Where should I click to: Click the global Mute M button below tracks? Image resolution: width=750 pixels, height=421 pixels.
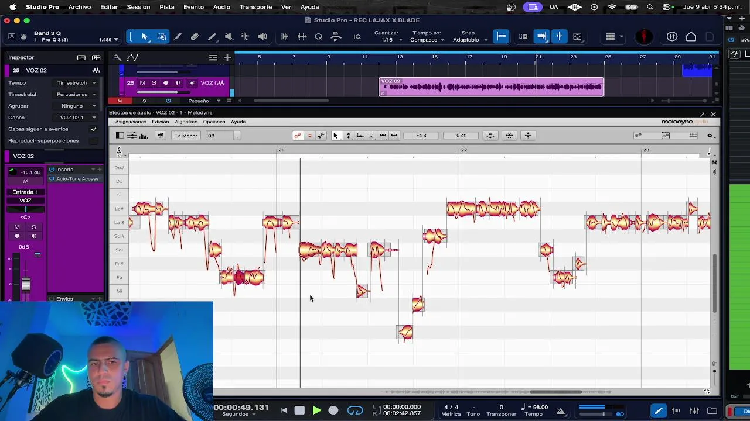pos(120,101)
